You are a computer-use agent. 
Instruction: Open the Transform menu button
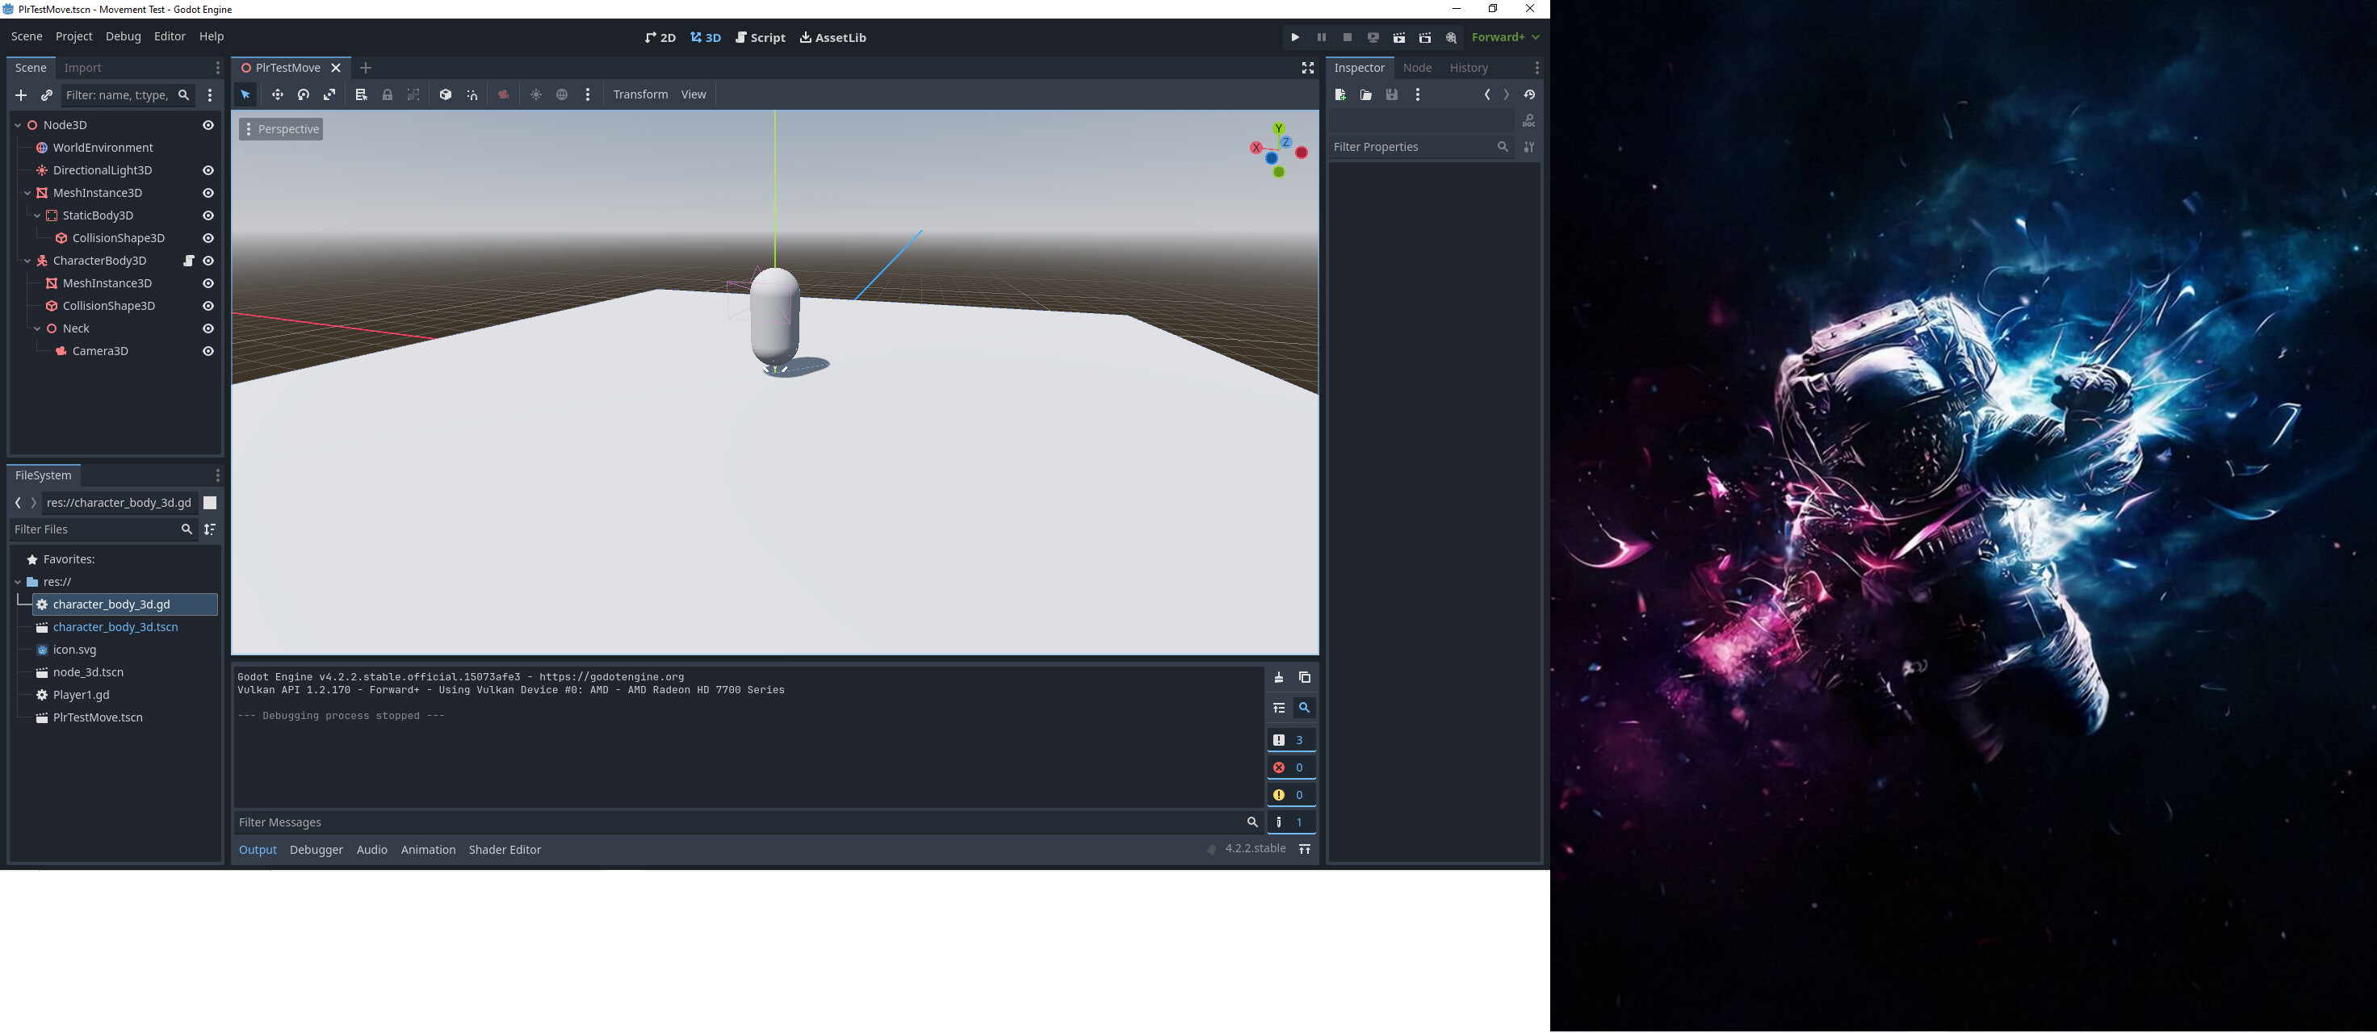coord(640,95)
